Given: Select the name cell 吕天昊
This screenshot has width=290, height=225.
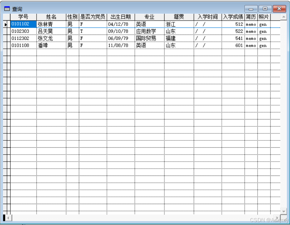Looking at the screenshot, I should (x=51, y=31).
